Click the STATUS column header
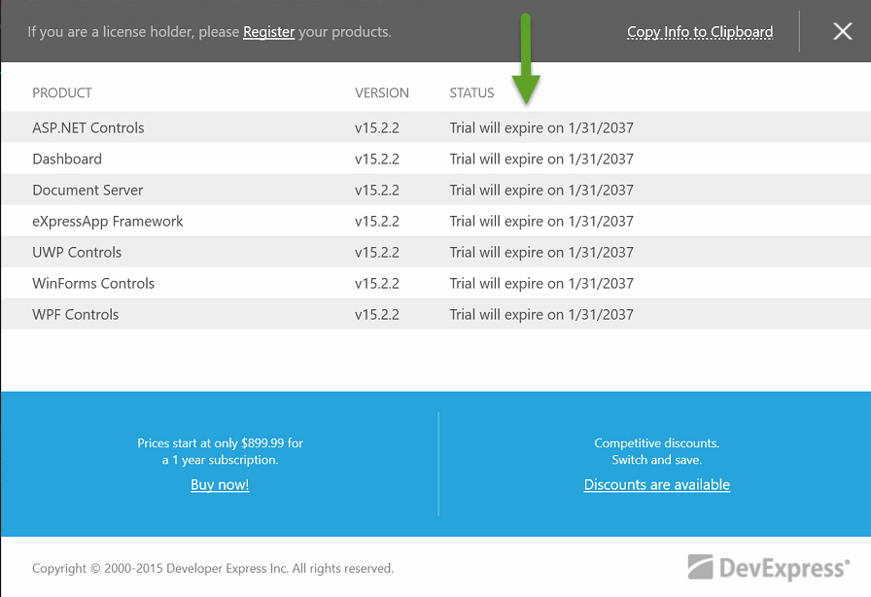The height and width of the screenshot is (597, 871). (471, 93)
